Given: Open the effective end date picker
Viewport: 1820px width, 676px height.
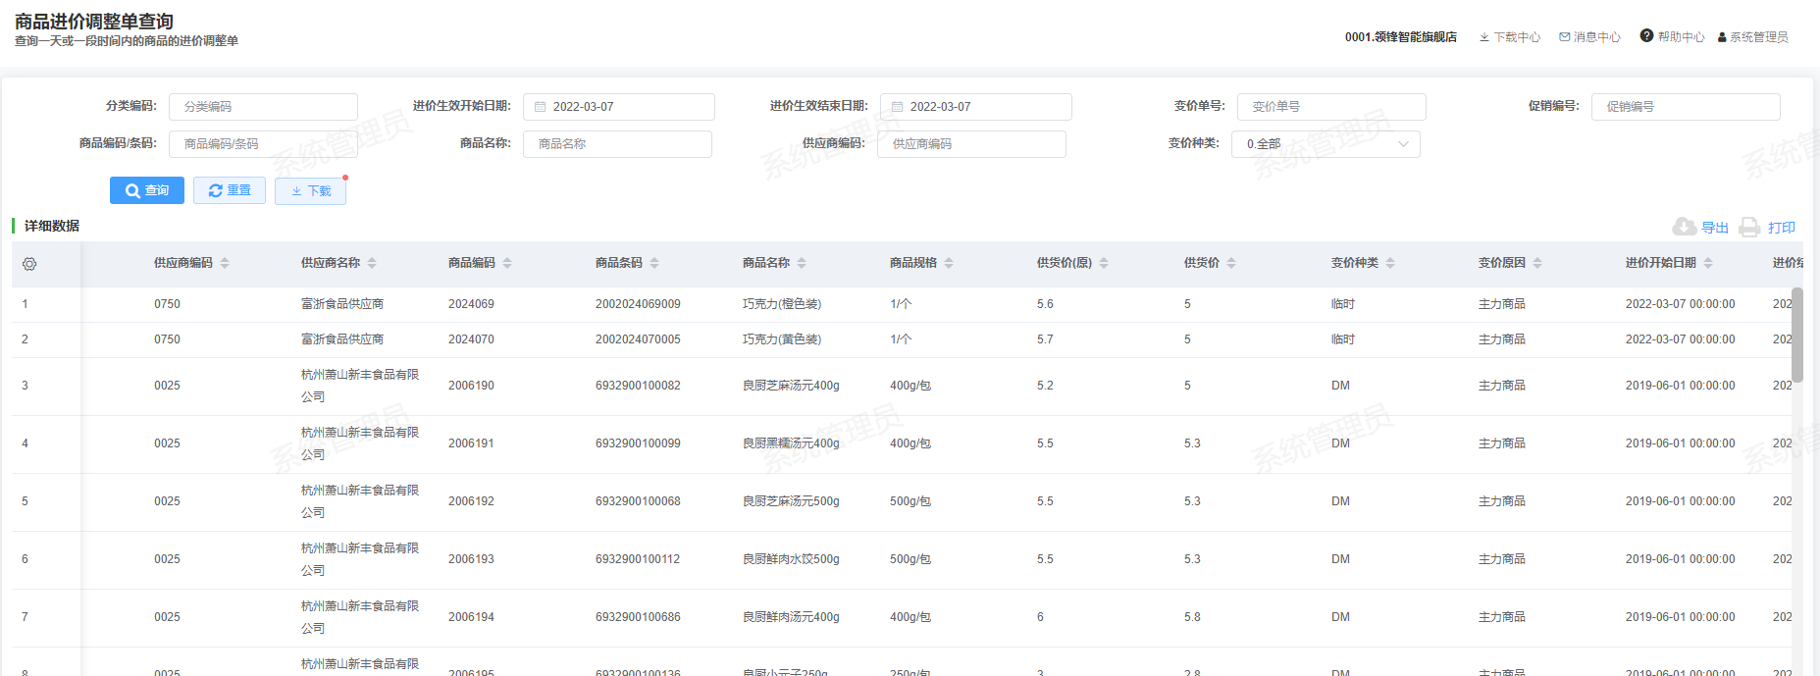Looking at the screenshot, I should [x=975, y=107].
